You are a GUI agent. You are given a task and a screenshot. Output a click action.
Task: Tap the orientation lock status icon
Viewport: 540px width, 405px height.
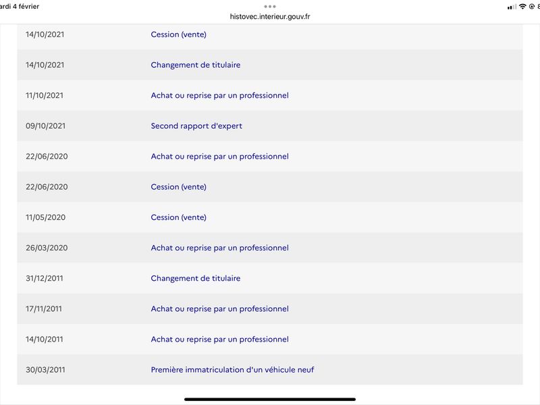click(x=531, y=7)
